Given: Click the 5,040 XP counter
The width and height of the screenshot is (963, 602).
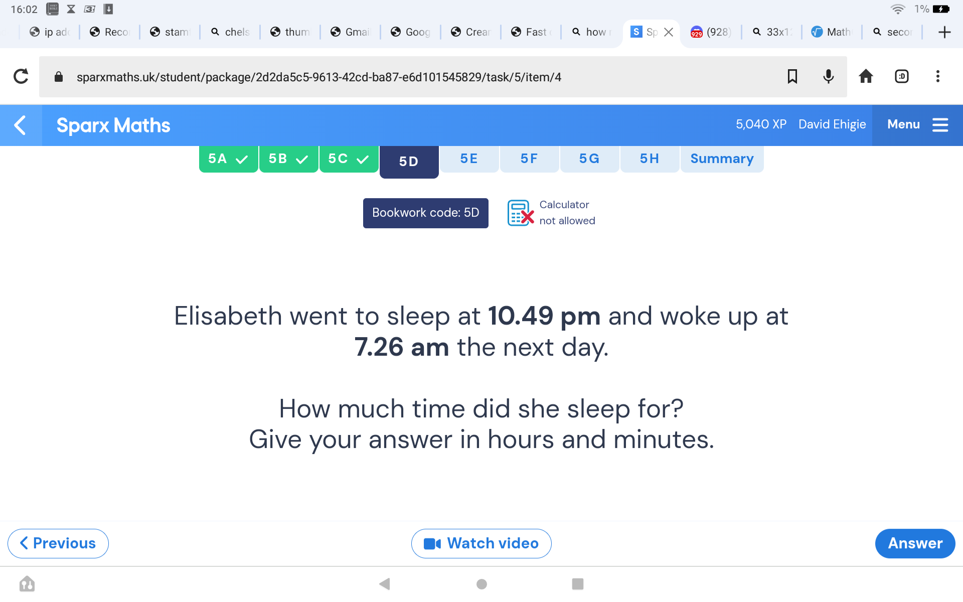Looking at the screenshot, I should (x=761, y=124).
